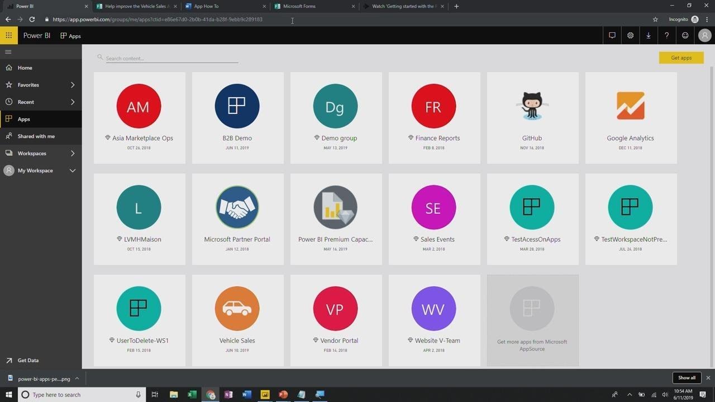Open Task View on taskbar
The height and width of the screenshot is (402, 715).
[155, 395]
